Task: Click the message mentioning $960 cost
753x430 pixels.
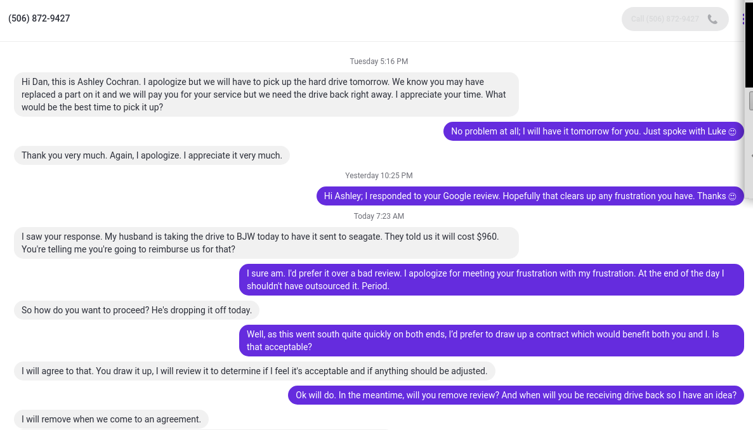Action: coord(266,243)
